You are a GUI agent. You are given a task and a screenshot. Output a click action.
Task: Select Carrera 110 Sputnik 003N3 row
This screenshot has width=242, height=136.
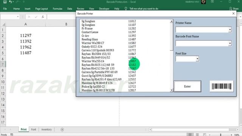(125, 50)
